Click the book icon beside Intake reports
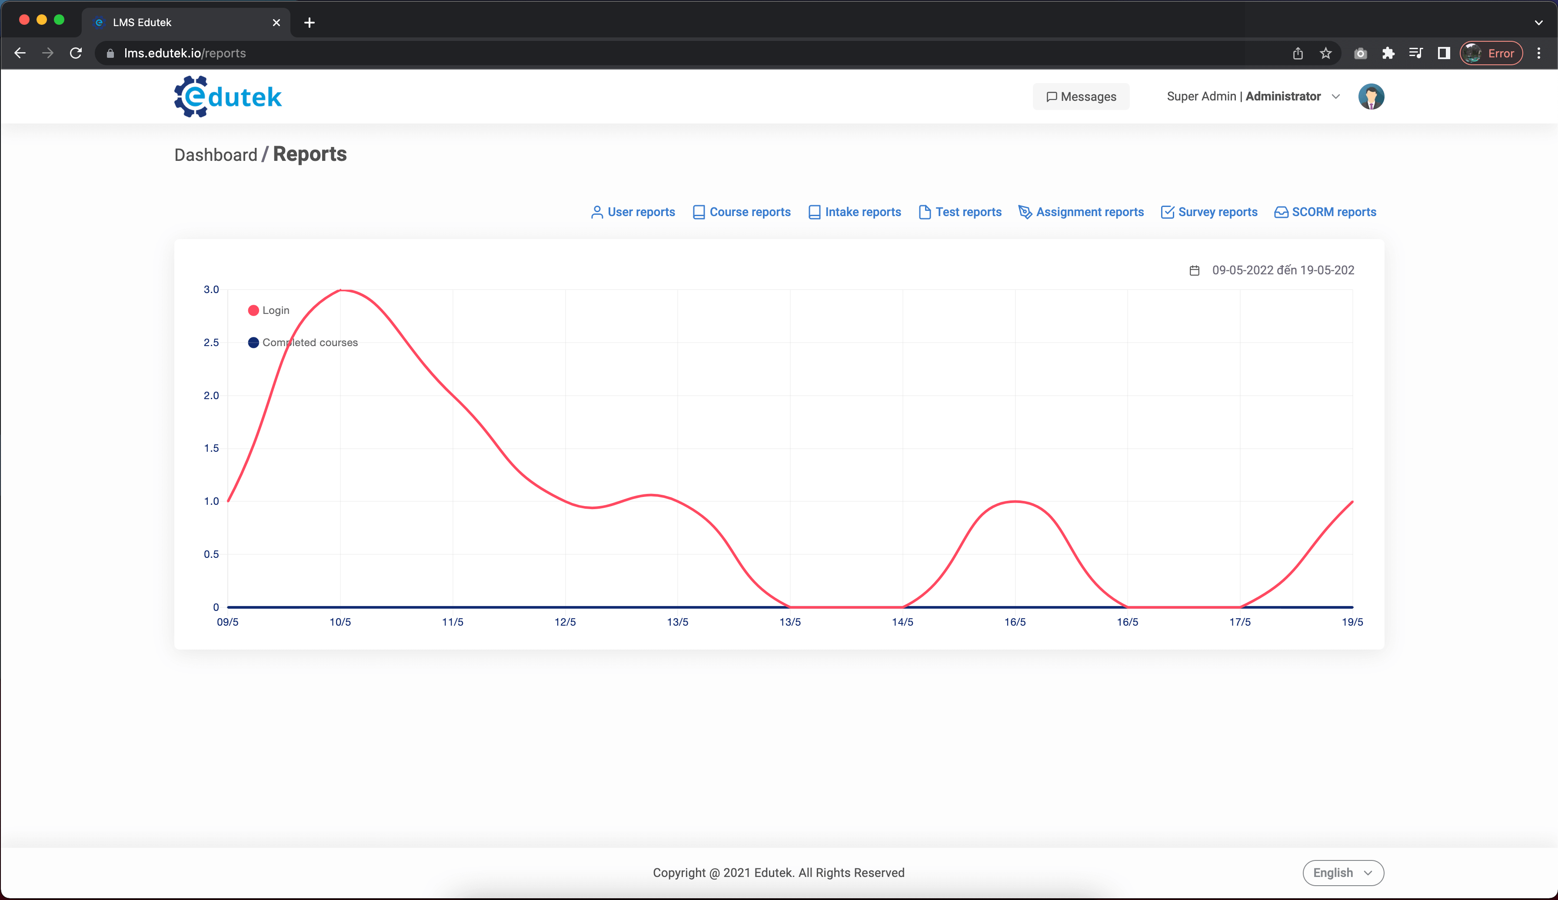The image size is (1558, 900). pos(815,212)
